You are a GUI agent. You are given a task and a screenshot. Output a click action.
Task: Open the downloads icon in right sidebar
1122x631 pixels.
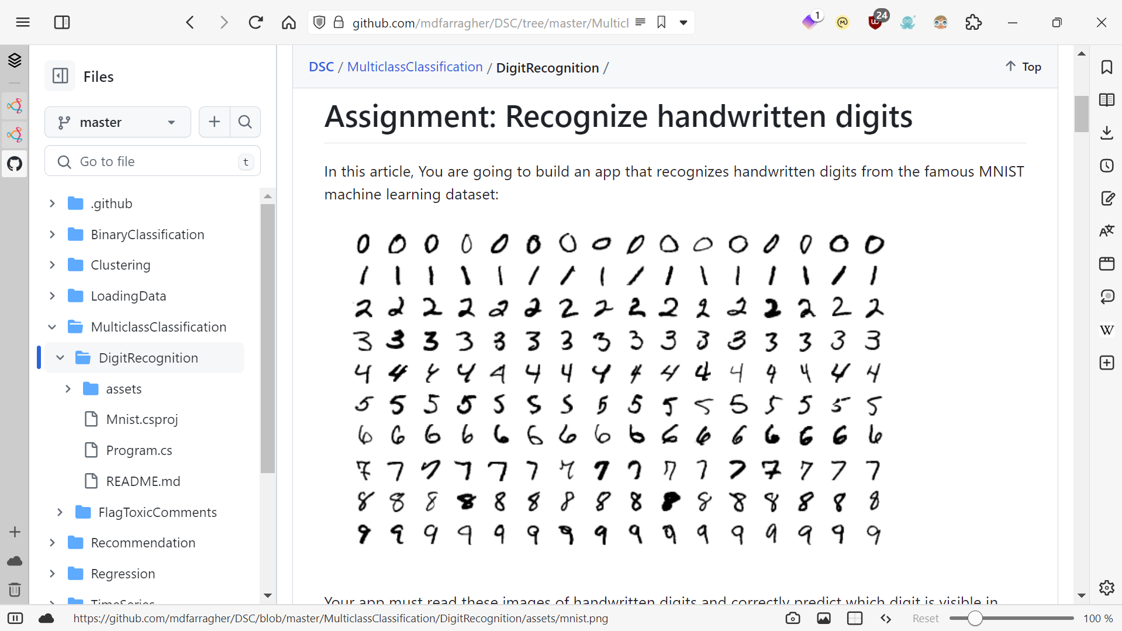(1106, 133)
